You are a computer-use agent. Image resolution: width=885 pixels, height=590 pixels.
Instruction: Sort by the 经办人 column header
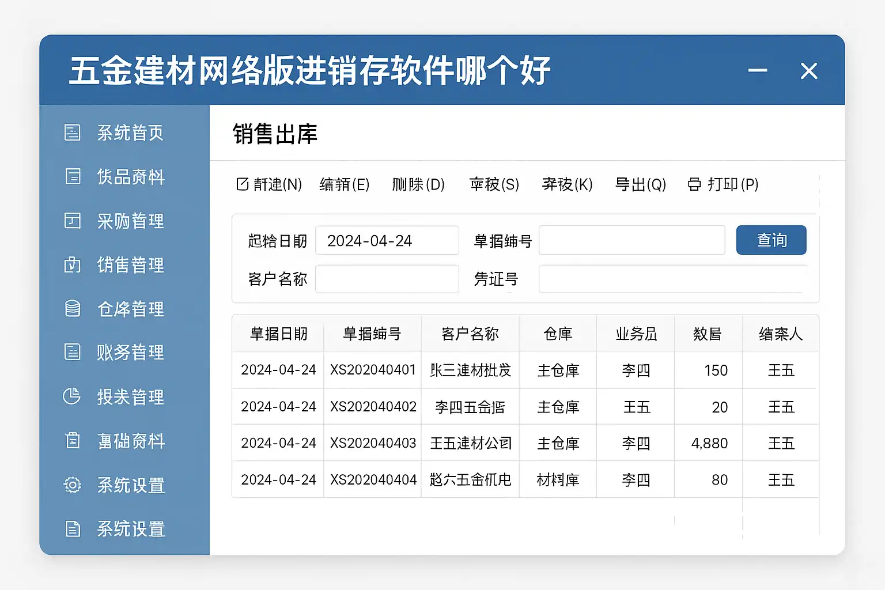pos(781,334)
